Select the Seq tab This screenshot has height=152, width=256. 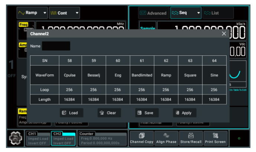186,13
